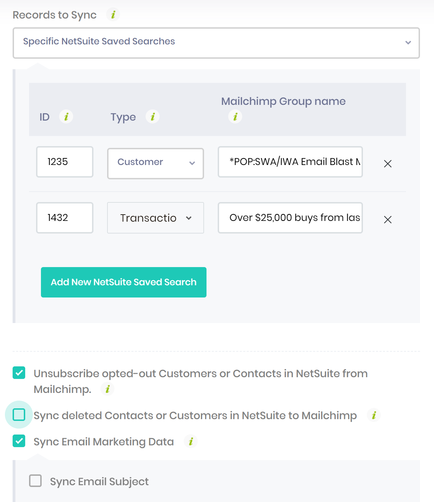Edit the *POP:SWA/IWA Email Blast group name

(x=290, y=162)
